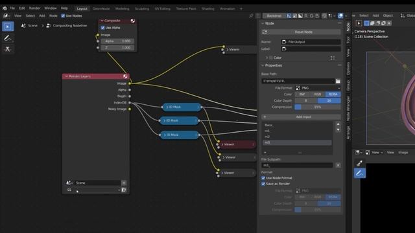Toggle Color and Alpha backdrop channel
Image resolution: width=415 pixels, height=233 pixels.
click(289, 16)
